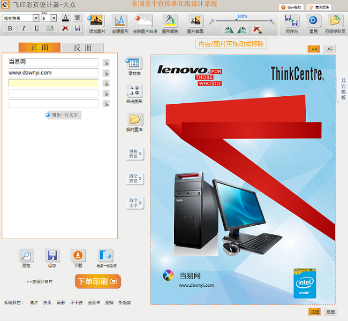Click the 预览 (preview) icon

(x=26, y=256)
